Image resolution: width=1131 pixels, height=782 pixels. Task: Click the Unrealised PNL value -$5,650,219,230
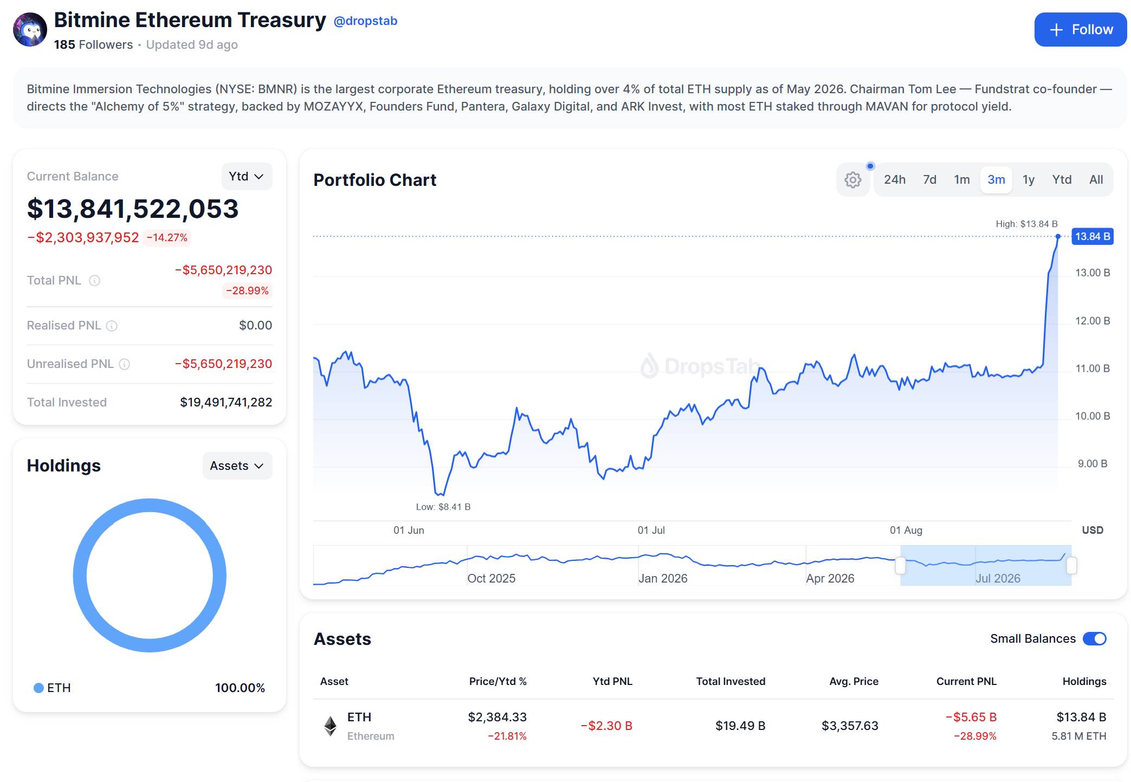(223, 364)
